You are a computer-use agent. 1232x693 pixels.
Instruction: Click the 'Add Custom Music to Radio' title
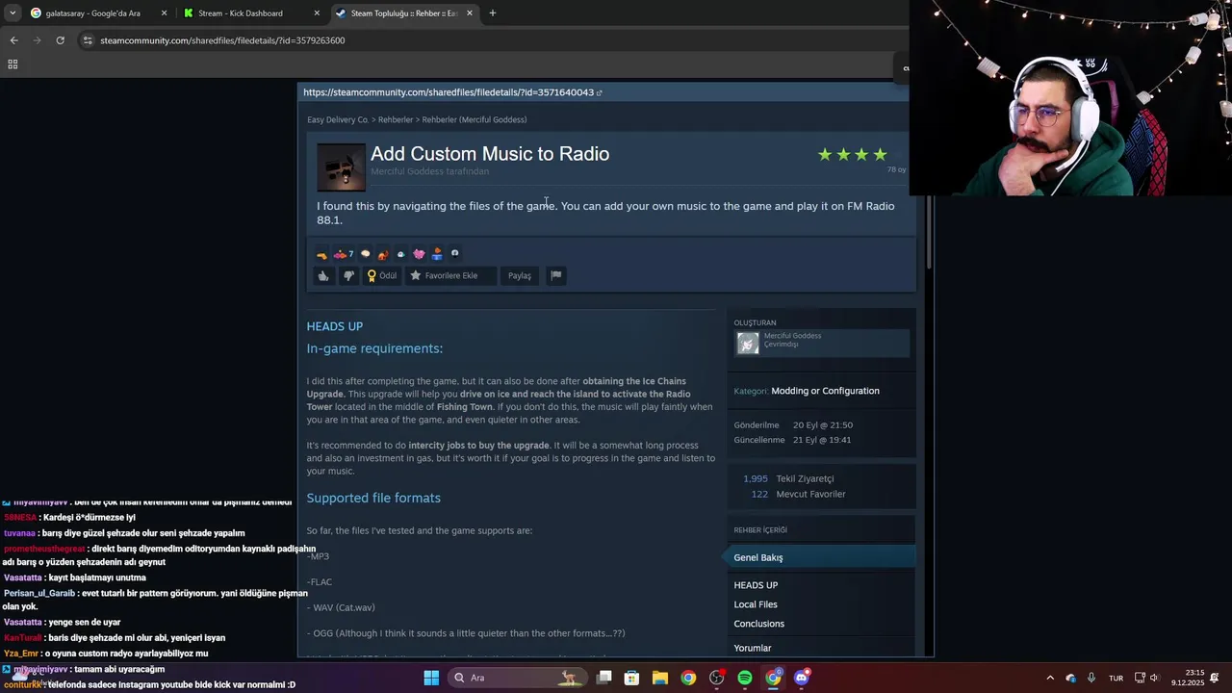(x=490, y=154)
